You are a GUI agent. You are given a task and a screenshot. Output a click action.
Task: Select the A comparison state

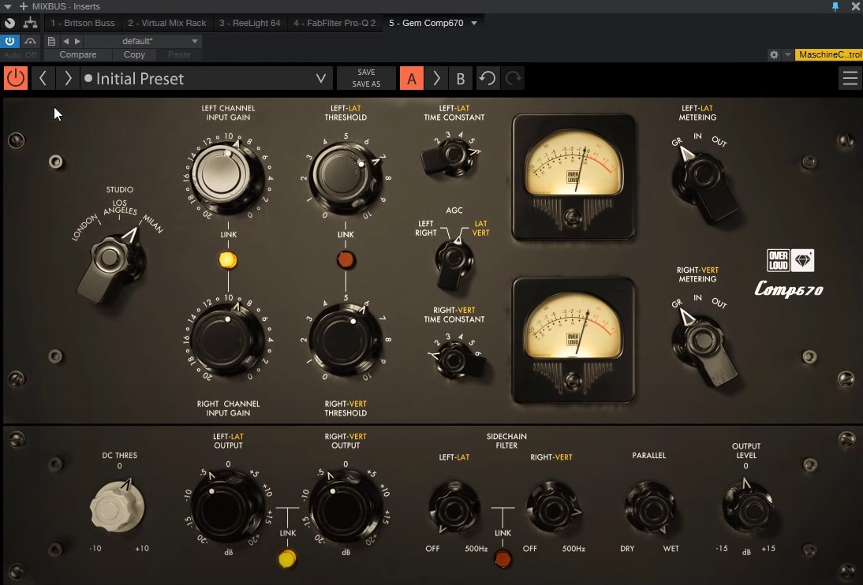[412, 78]
